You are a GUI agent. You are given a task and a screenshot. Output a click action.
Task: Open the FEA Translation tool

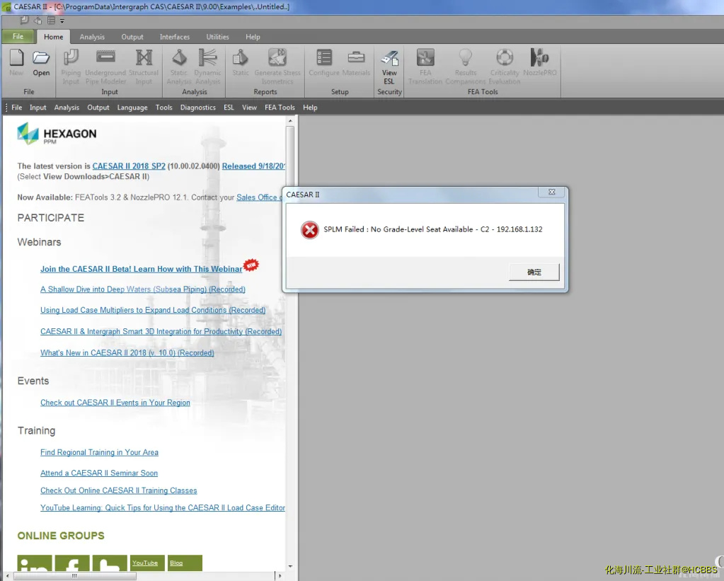click(425, 67)
